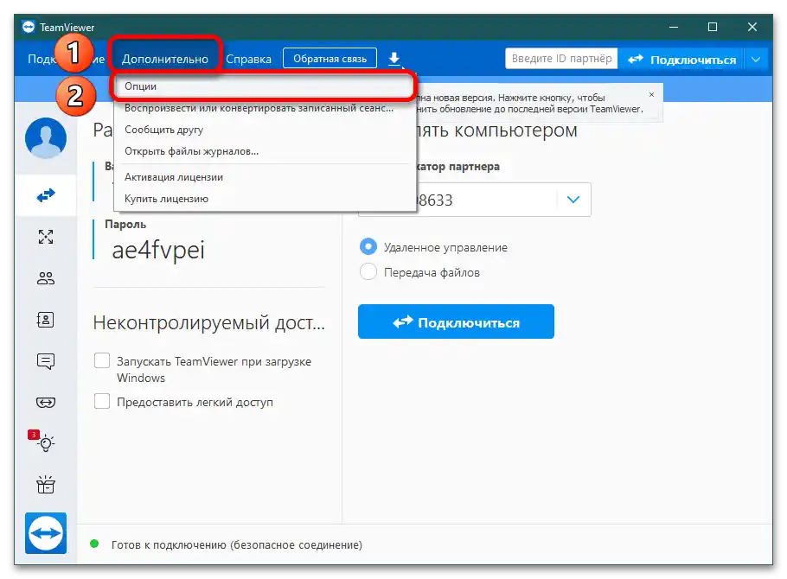Click the TeamViewer logo at sidebar bottom

coord(46,533)
